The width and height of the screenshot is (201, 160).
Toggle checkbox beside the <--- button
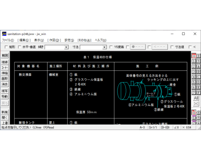tap(149, 47)
